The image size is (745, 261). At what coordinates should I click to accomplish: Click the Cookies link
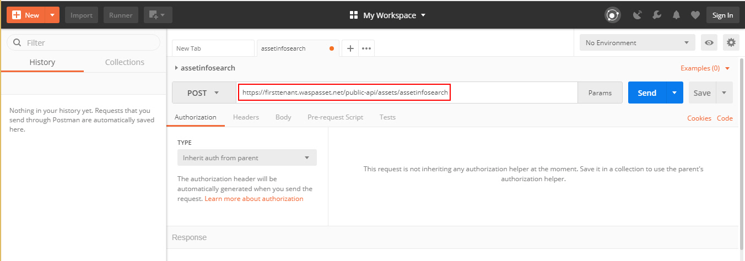coord(699,118)
